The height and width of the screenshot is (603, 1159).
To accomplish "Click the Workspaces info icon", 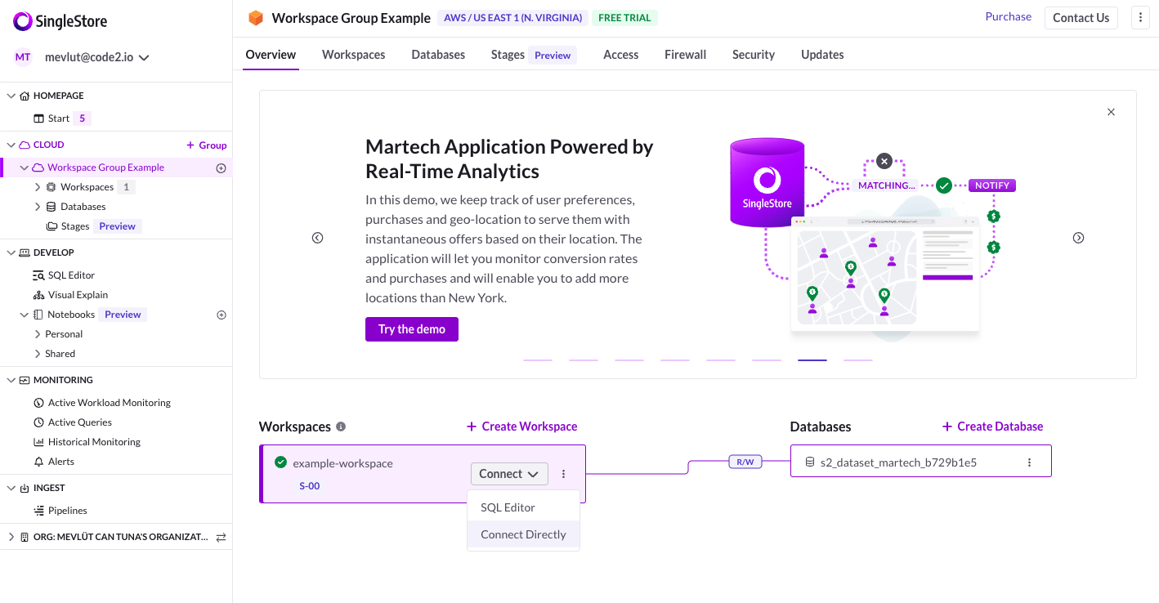I will pyautogui.click(x=341, y=427).
